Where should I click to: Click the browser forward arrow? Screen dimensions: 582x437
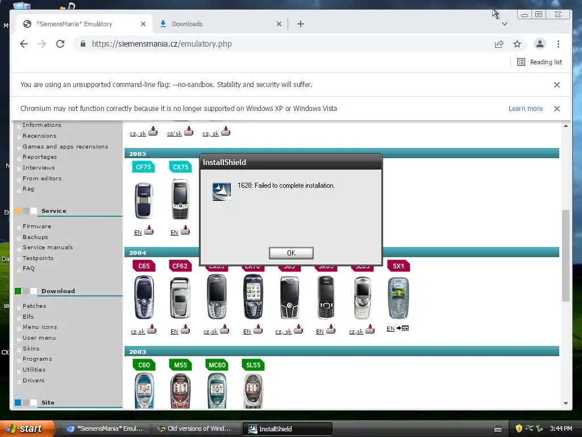click(x=42, y=44)
